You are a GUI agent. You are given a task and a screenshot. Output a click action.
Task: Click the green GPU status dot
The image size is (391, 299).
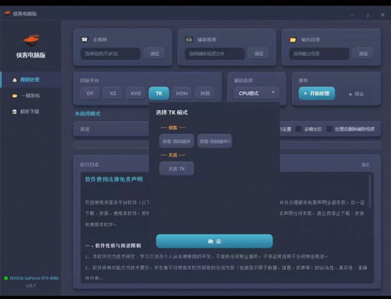[6, 278]
